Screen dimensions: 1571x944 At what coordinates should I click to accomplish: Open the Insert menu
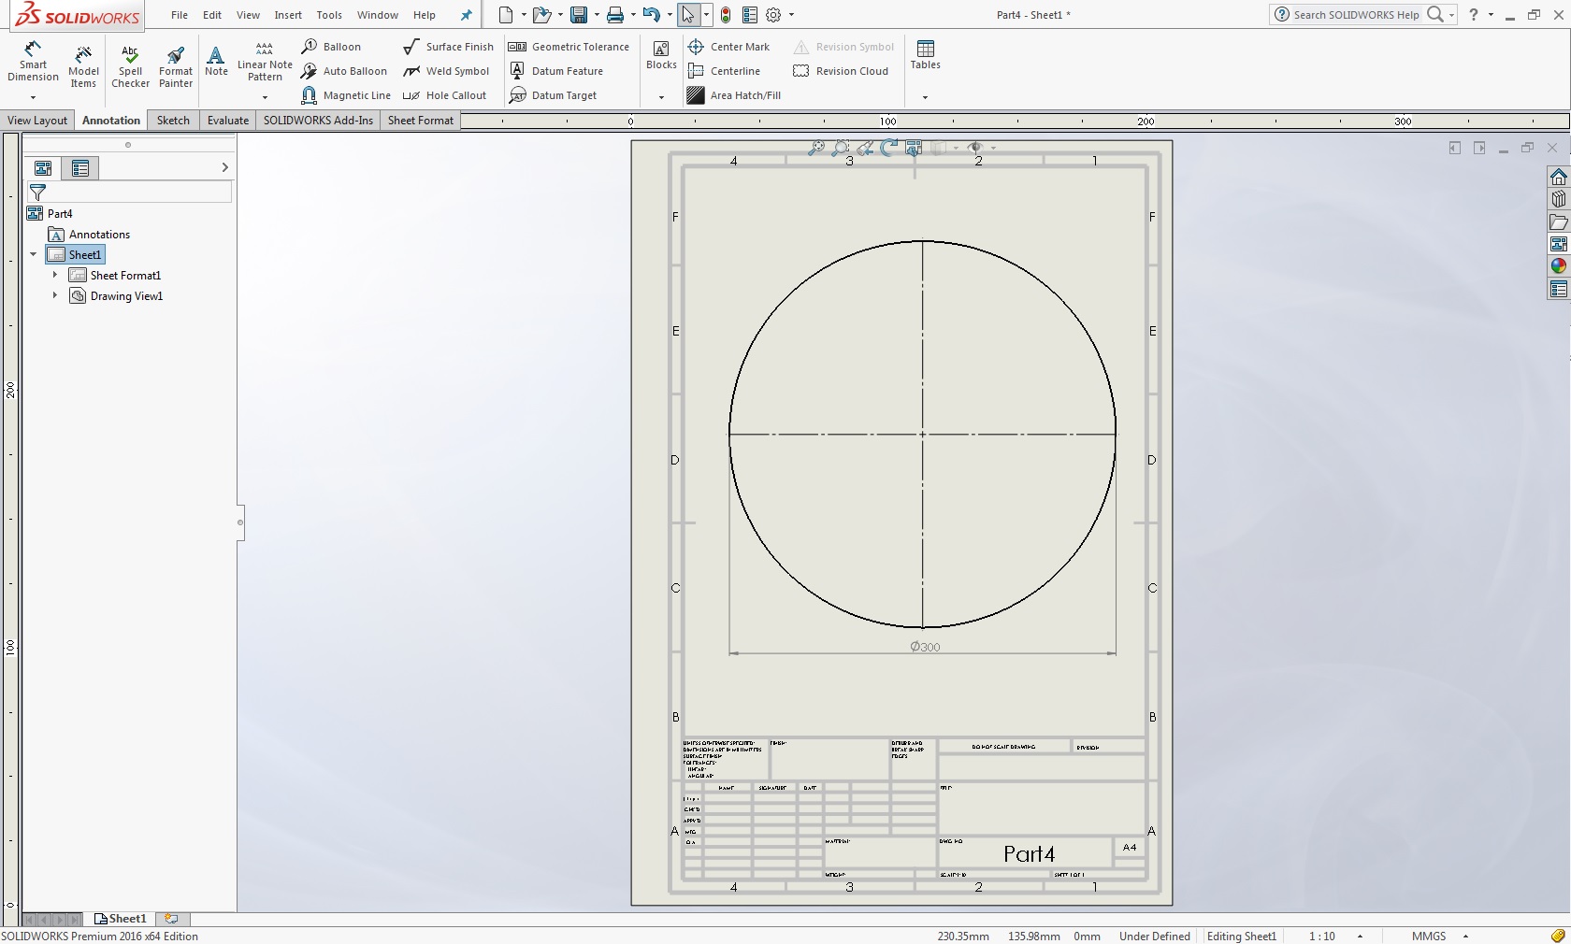pos(287,15)
